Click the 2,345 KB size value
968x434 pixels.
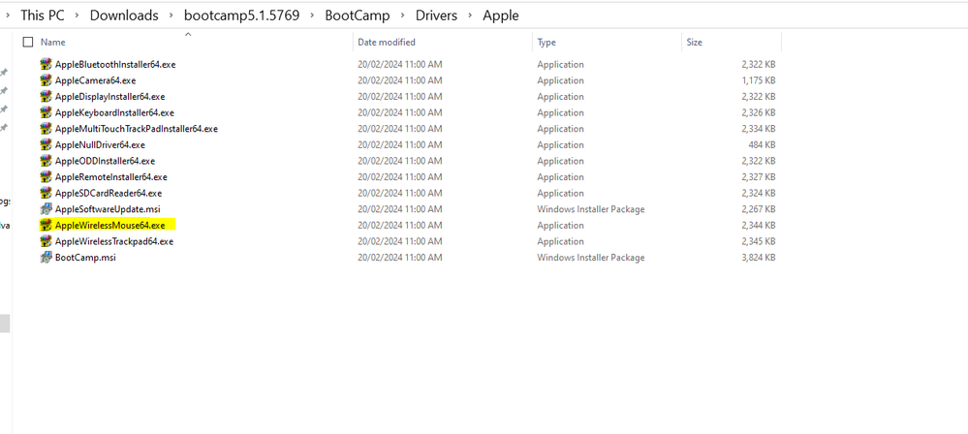pyautogui.click(x=759, y=241)
